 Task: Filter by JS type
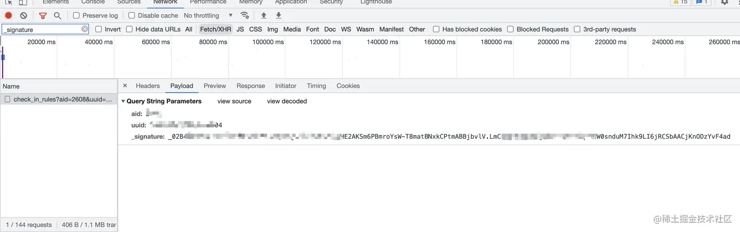click(240, 29)
